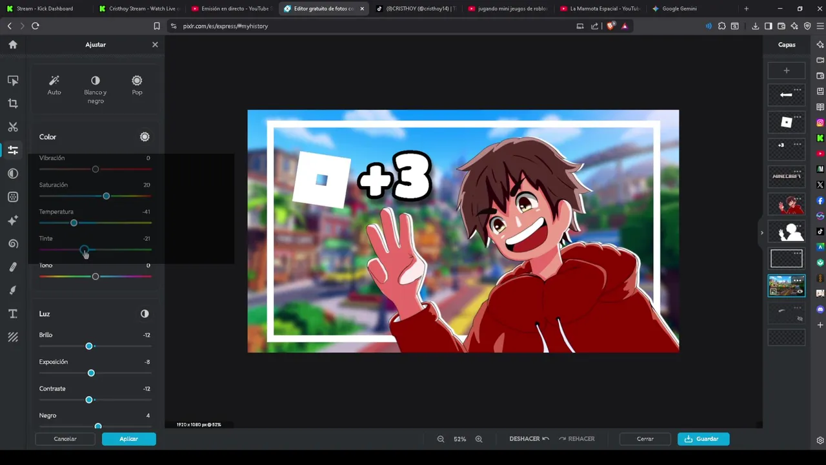
Task: Open the browser extensions puzzle icon
Action: [721, 26]
